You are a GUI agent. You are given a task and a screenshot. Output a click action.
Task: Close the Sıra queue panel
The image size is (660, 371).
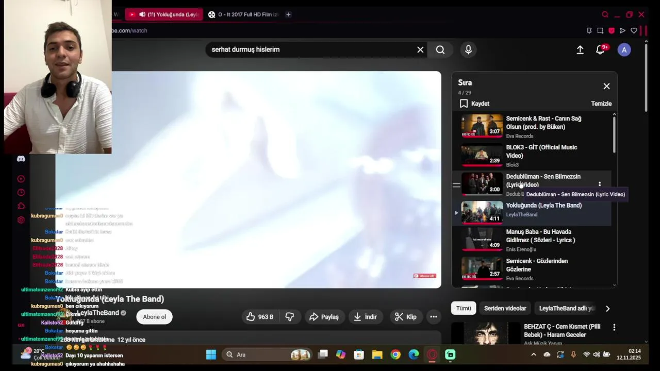click(x=606, y=86)
